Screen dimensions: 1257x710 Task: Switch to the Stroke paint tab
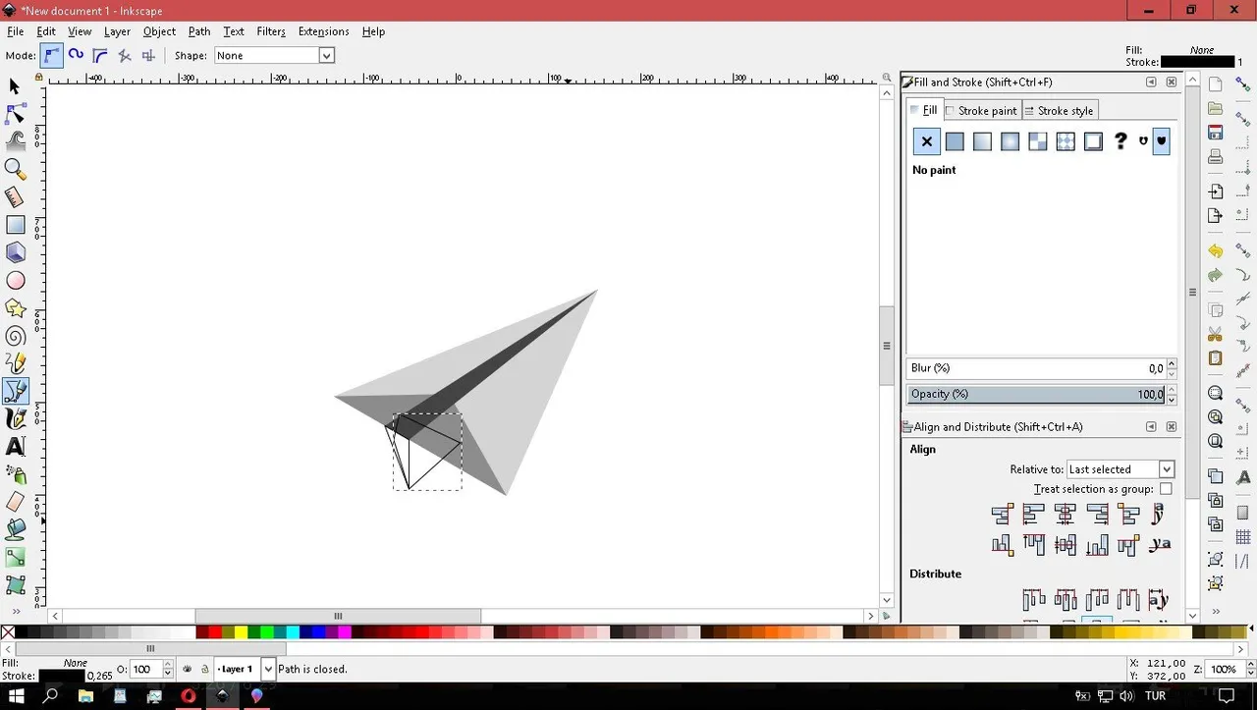click(982, 111)
